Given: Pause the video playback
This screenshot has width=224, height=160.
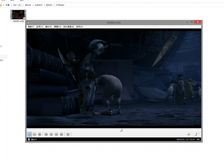Looking at the screenshot, I should tap(35, 134).
